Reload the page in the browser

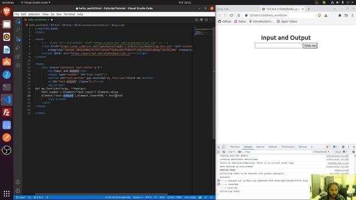pyautogui.click(x=231, y=15)
